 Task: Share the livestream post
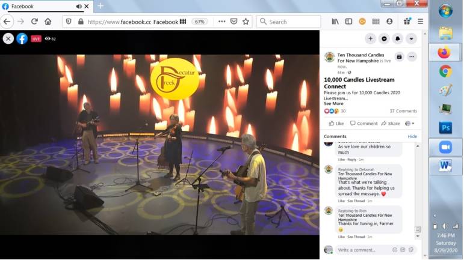(391, 123)
